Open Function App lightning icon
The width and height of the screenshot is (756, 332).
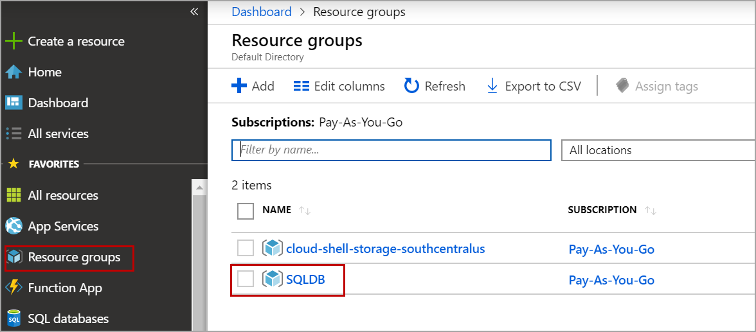(x=14, y=288)
